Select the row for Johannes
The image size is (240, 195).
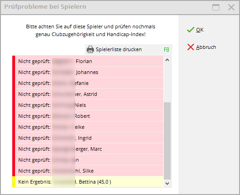click(x=89, y=72)
